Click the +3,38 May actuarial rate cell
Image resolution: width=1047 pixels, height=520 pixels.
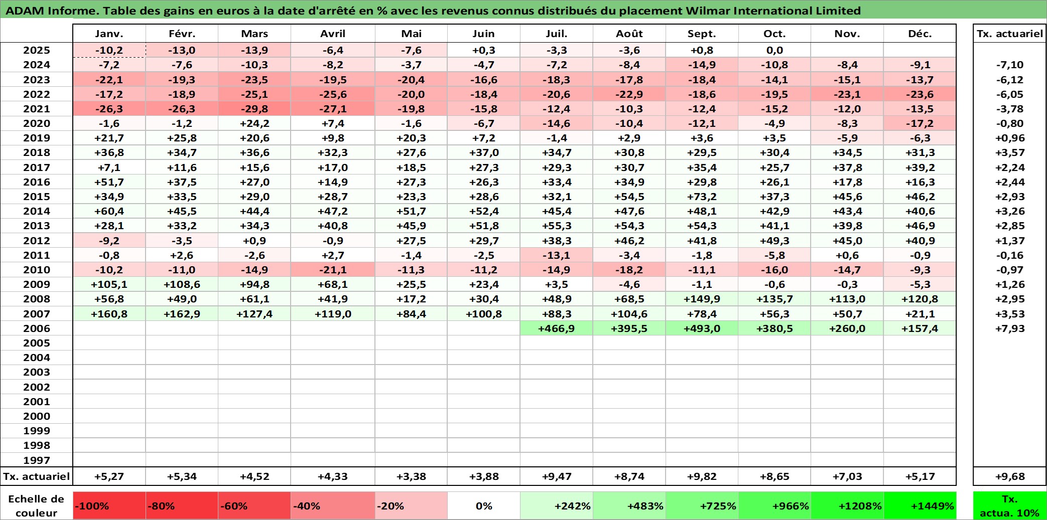pyautogui.click(x=411, y=476)
